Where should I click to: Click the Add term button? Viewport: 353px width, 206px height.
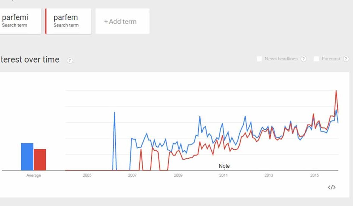123,21
